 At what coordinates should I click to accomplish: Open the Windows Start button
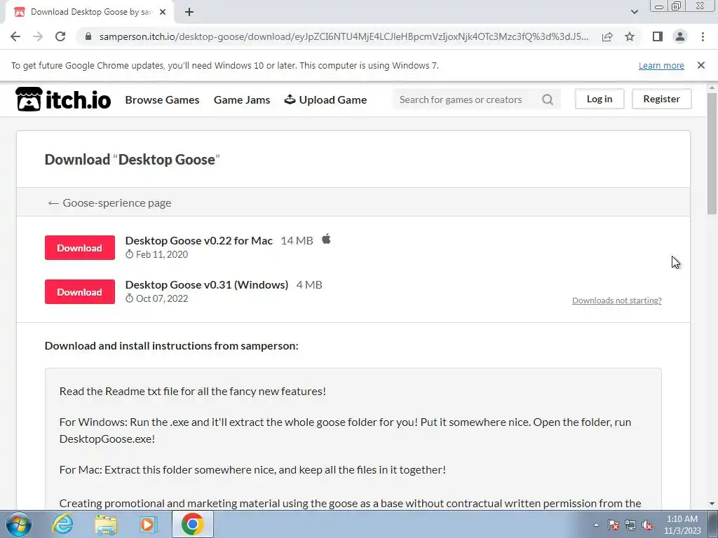coord(18,524)
